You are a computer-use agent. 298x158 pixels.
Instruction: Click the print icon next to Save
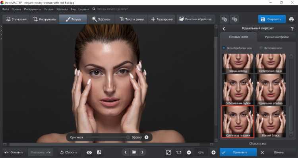pyautogui.click(x=291, y=19)
